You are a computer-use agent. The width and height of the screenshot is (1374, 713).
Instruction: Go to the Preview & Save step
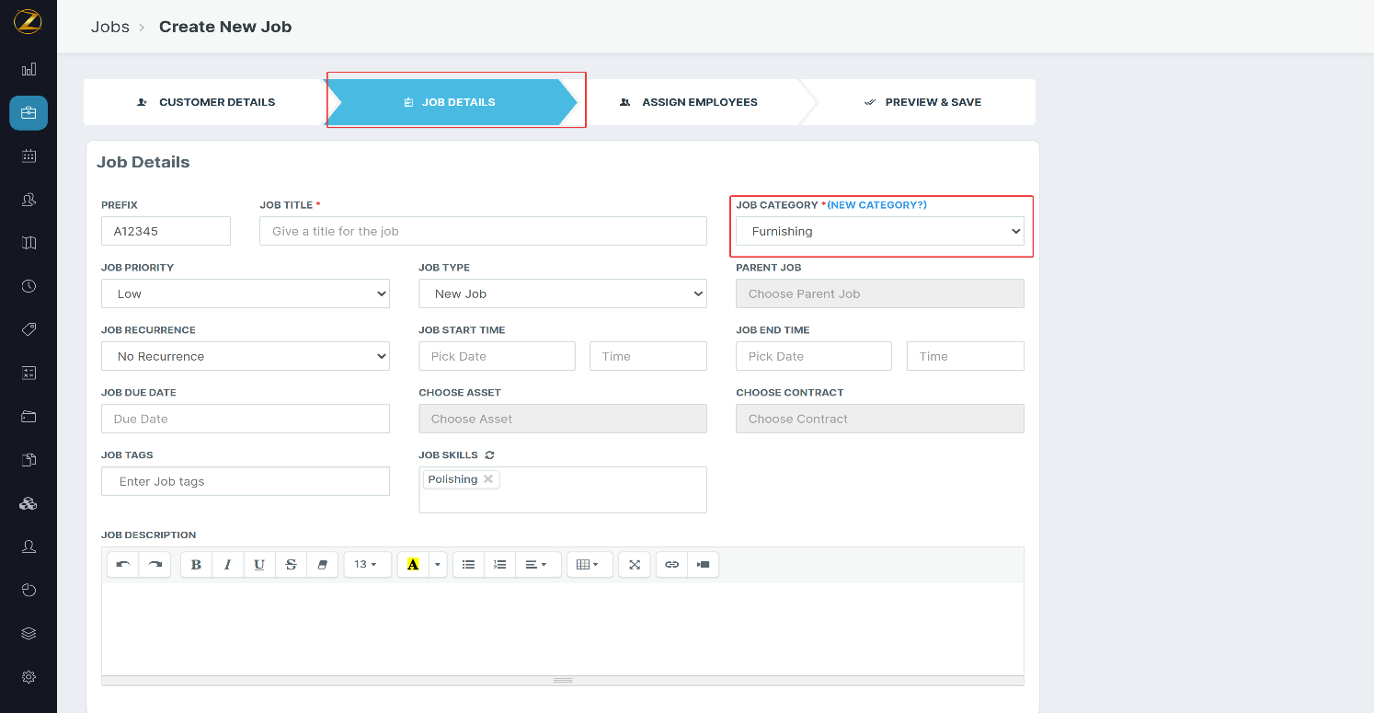(922, 102)
